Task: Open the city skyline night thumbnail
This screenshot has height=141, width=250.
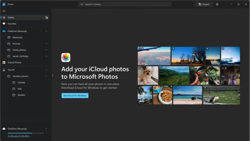Action: pos(230,76)
